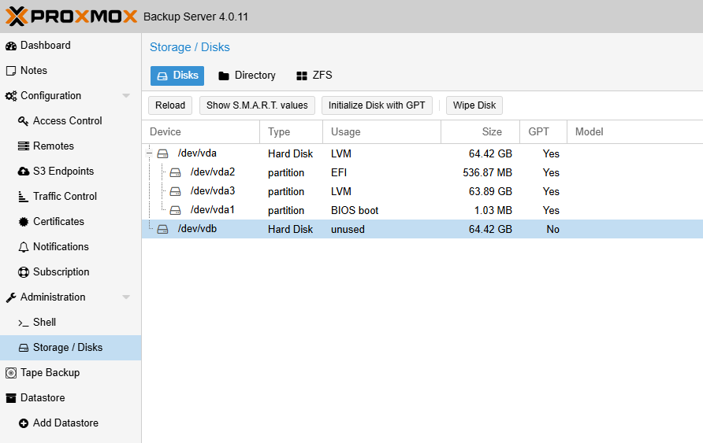The width and height of the screenshot is (703, 443).
Task: Collapse the Administration section arrow
Action: click(x=126, y=297)
